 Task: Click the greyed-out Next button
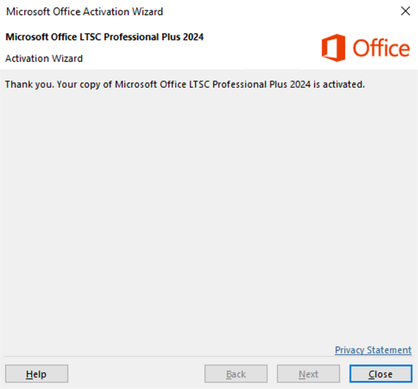click(308, 374)
